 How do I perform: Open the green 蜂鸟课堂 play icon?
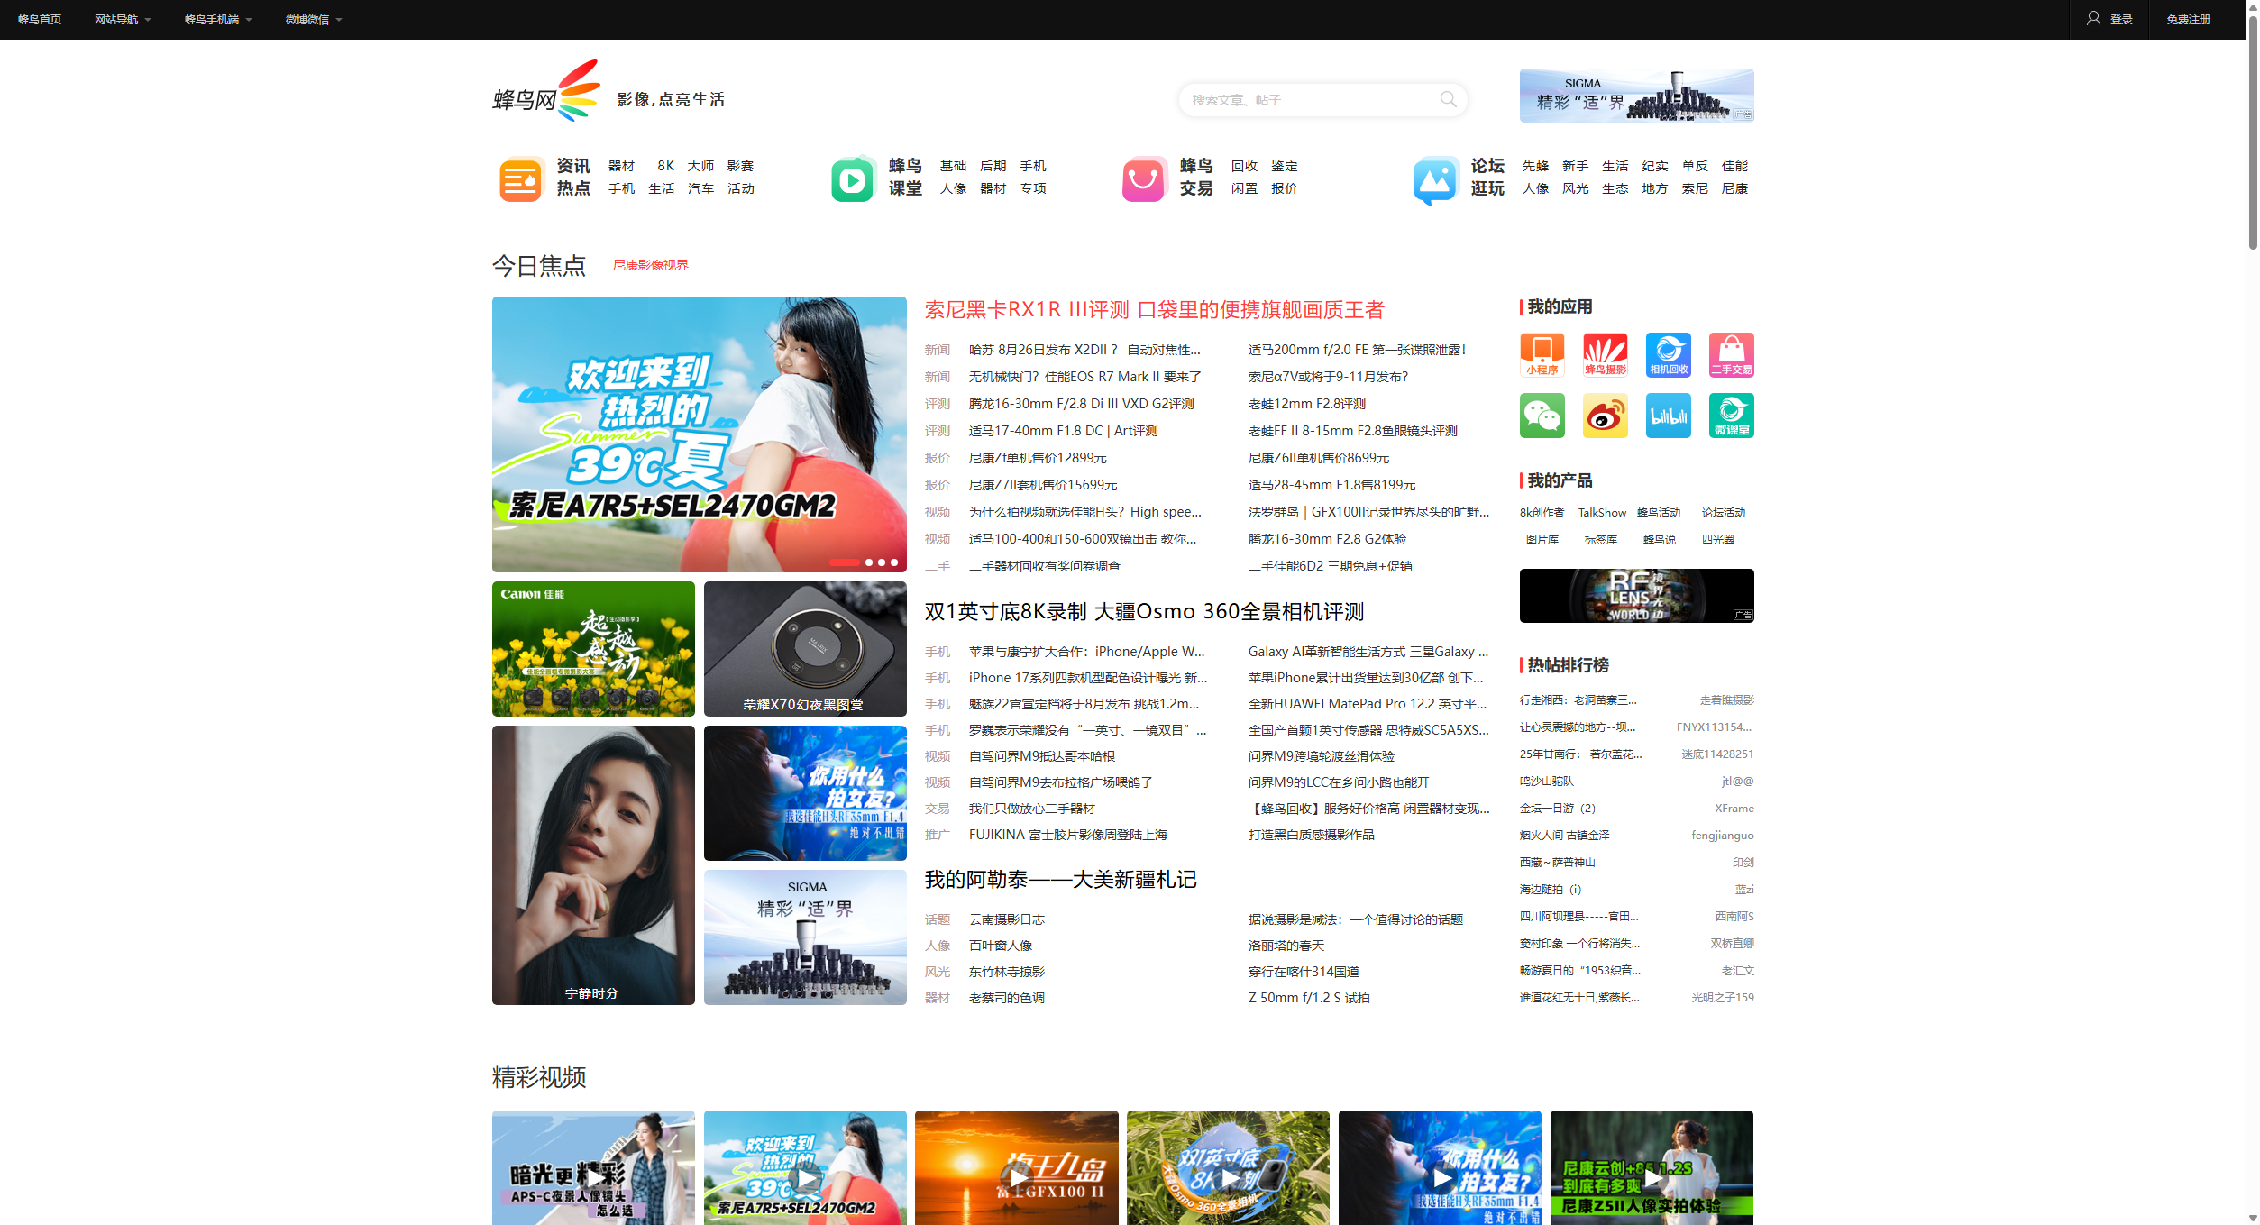coord(853,178)
